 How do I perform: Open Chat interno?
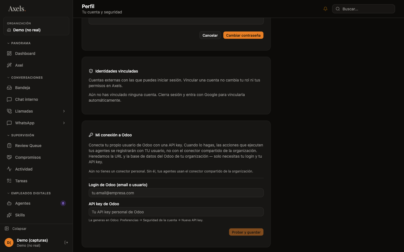(x=36, y=99)
